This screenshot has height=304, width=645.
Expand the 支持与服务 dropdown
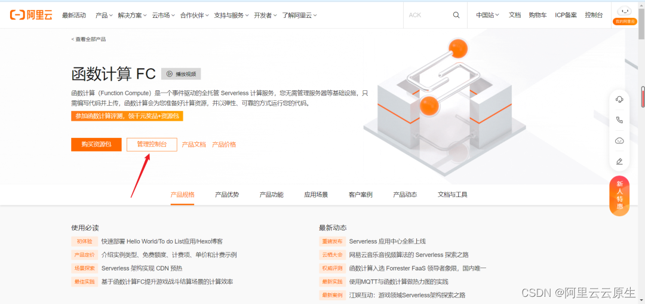pos(231,15)
